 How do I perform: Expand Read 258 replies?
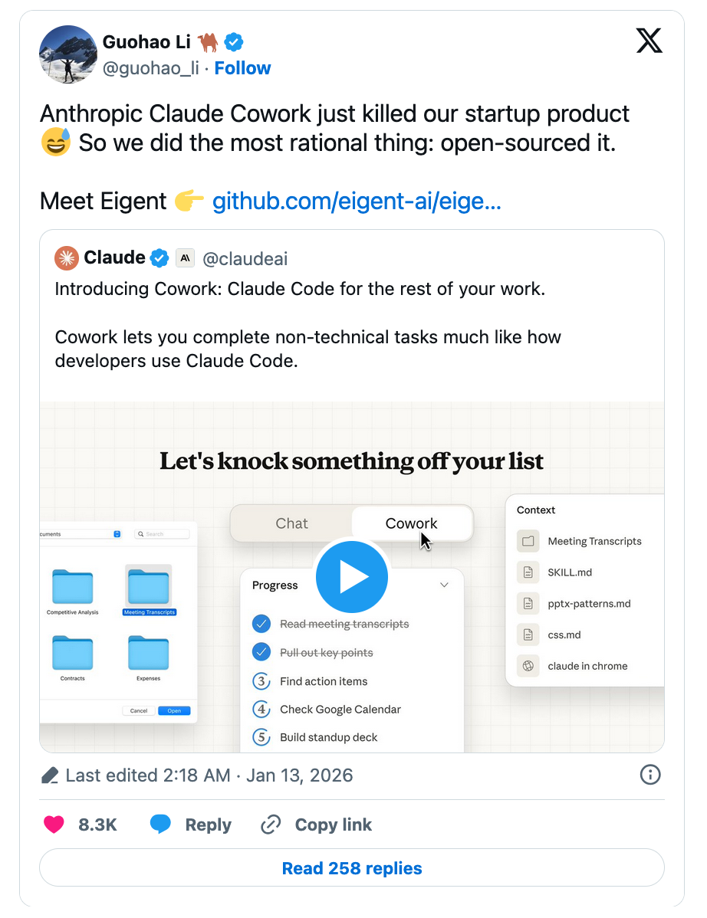click(352, 868)
